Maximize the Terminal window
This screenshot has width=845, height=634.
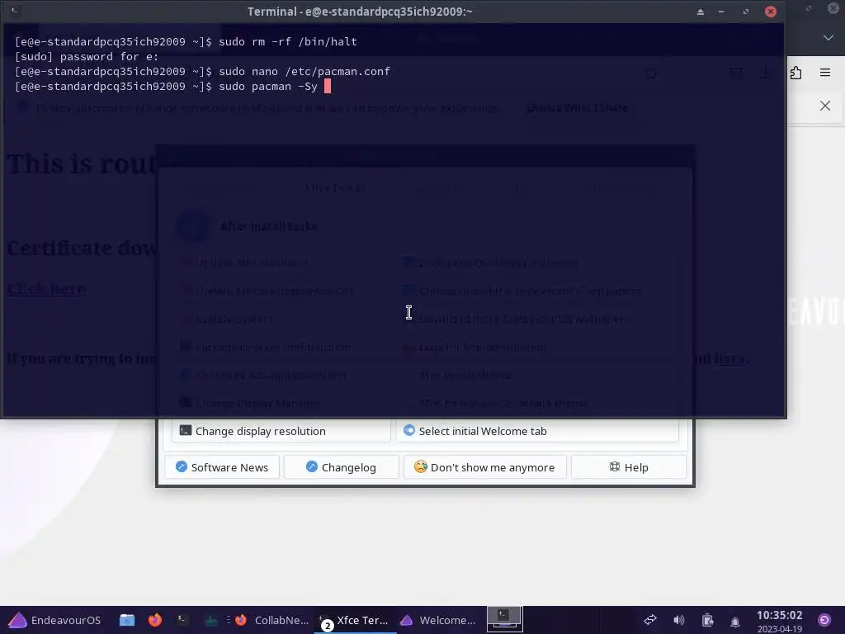coord(746,12)
